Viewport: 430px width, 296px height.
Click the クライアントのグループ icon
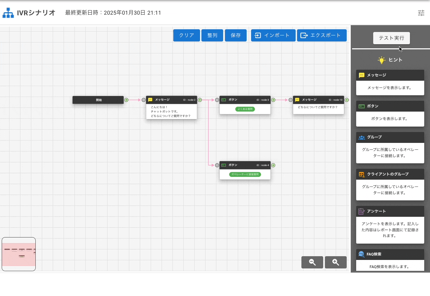(x=361, y=174)
